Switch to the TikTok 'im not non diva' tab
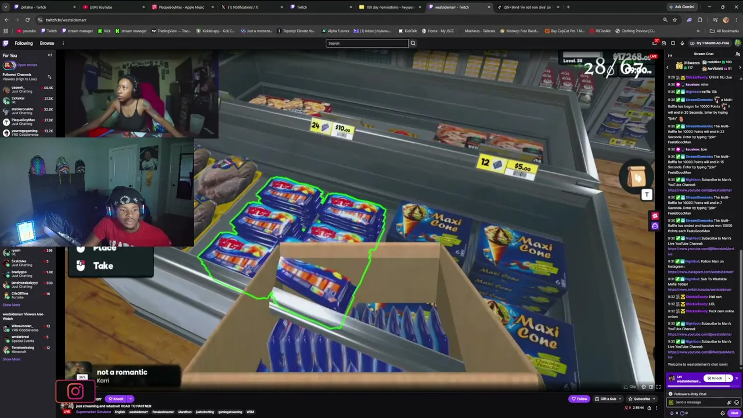The width and height of the screenshot is (743, 418). [527, 7]
